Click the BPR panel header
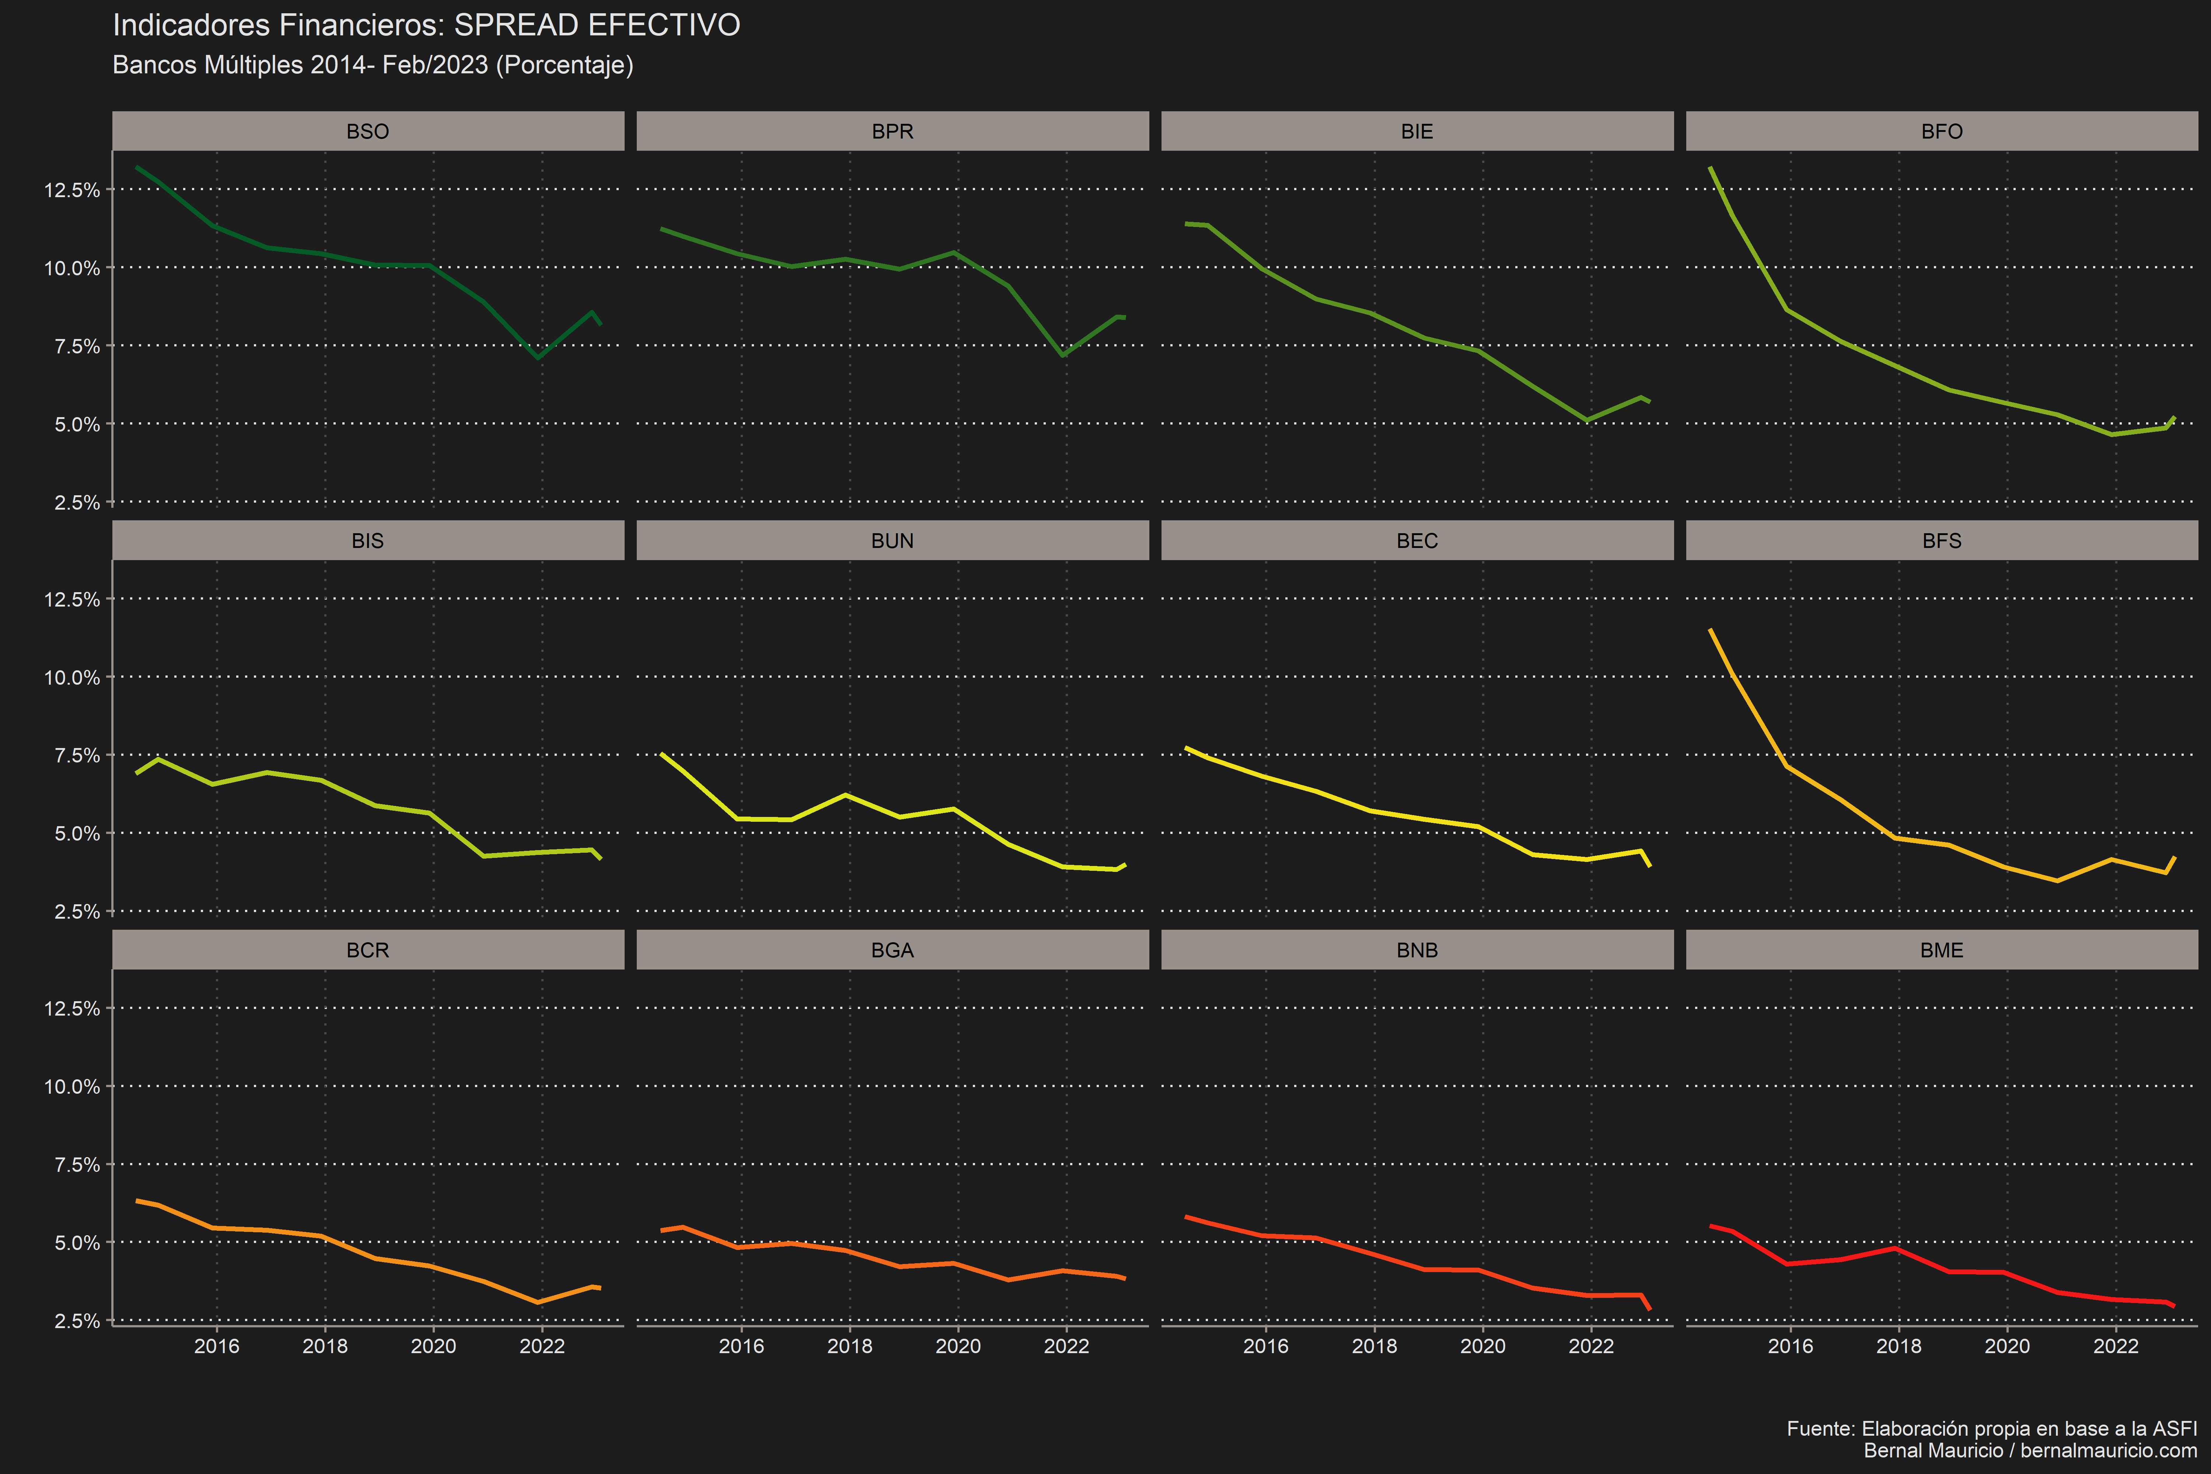 click(892, 131)
